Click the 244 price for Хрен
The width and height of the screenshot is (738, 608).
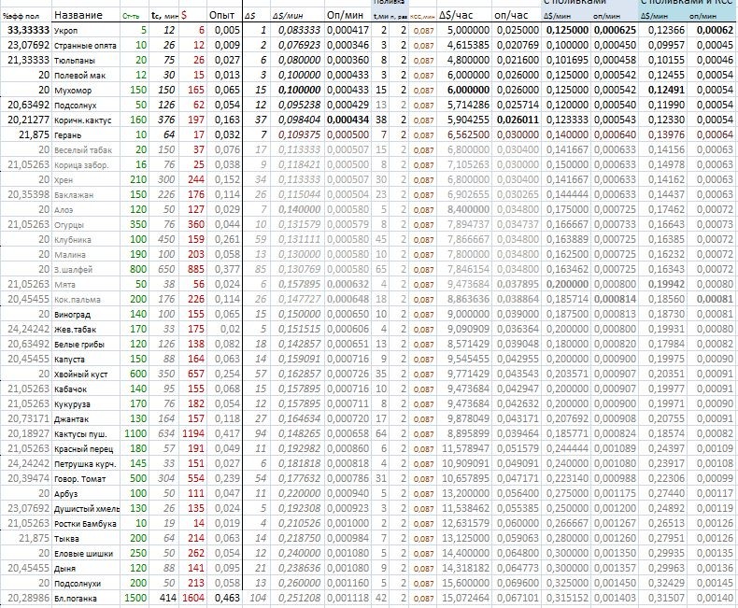pos(196,179)
